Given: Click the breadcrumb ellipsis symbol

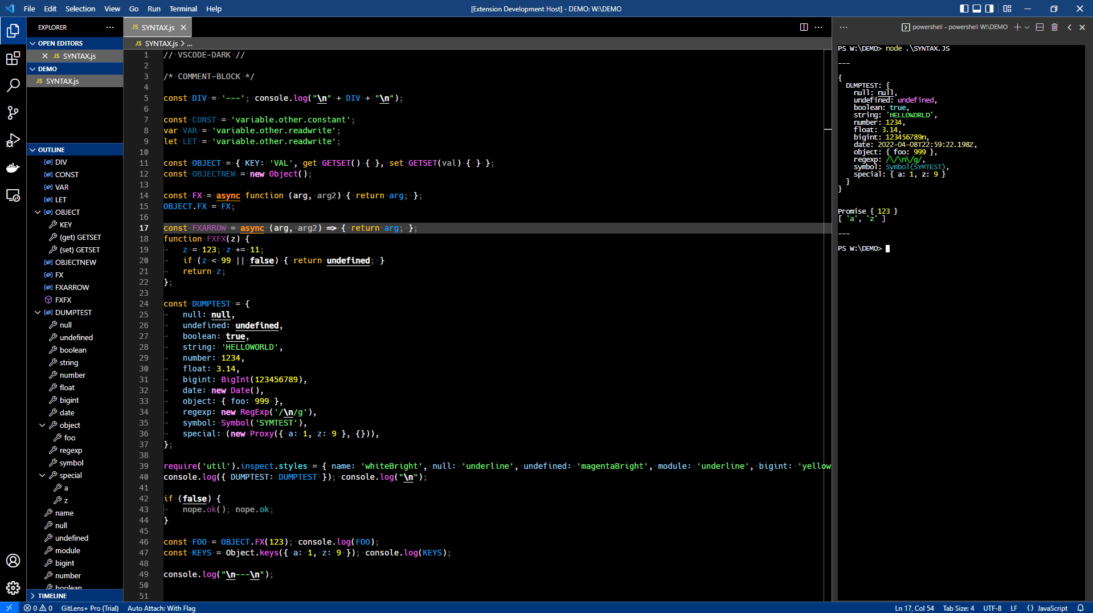Looking at the screenshot, I should [190, 44].
